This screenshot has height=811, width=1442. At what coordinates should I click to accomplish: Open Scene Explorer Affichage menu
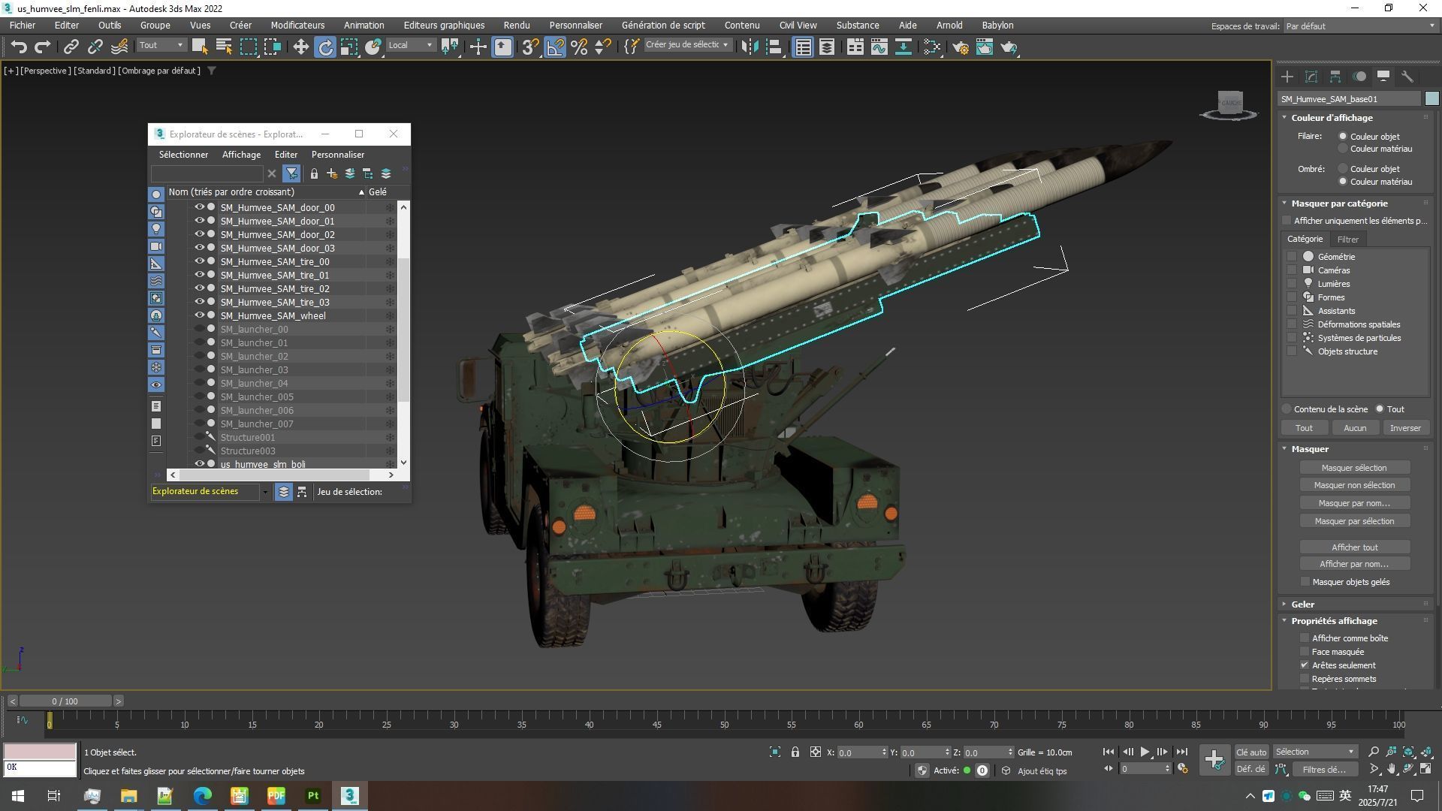click(x=241, y=155)
